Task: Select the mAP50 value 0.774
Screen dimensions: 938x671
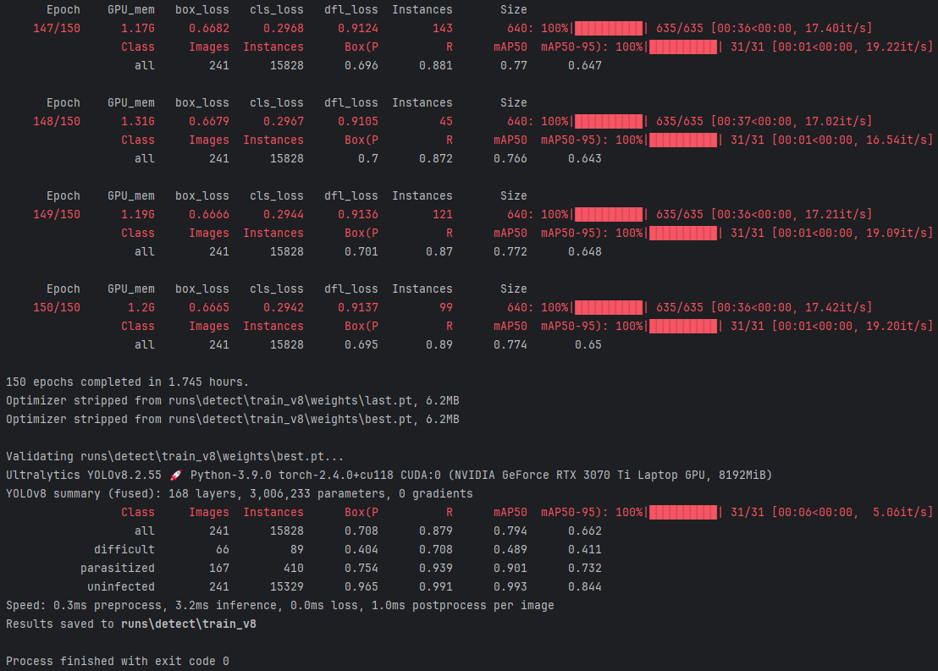Action: pos(510,345)
